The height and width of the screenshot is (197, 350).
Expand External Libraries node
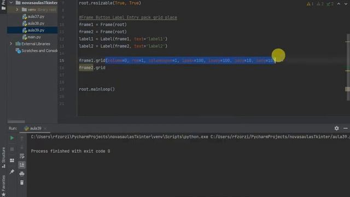tap(11, 44)
